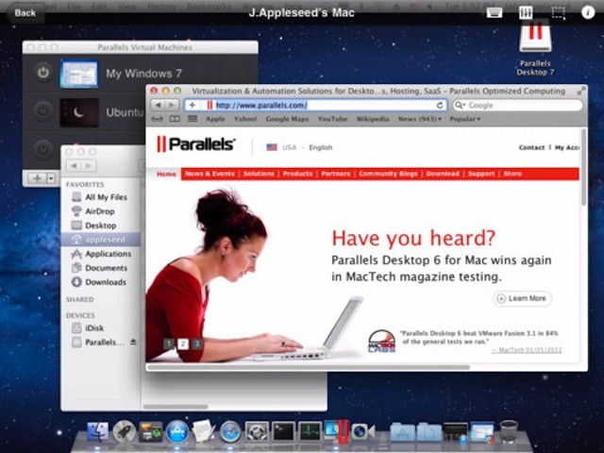Open the YouTube bookmark

pyautogui.click(x=332, y=119)
